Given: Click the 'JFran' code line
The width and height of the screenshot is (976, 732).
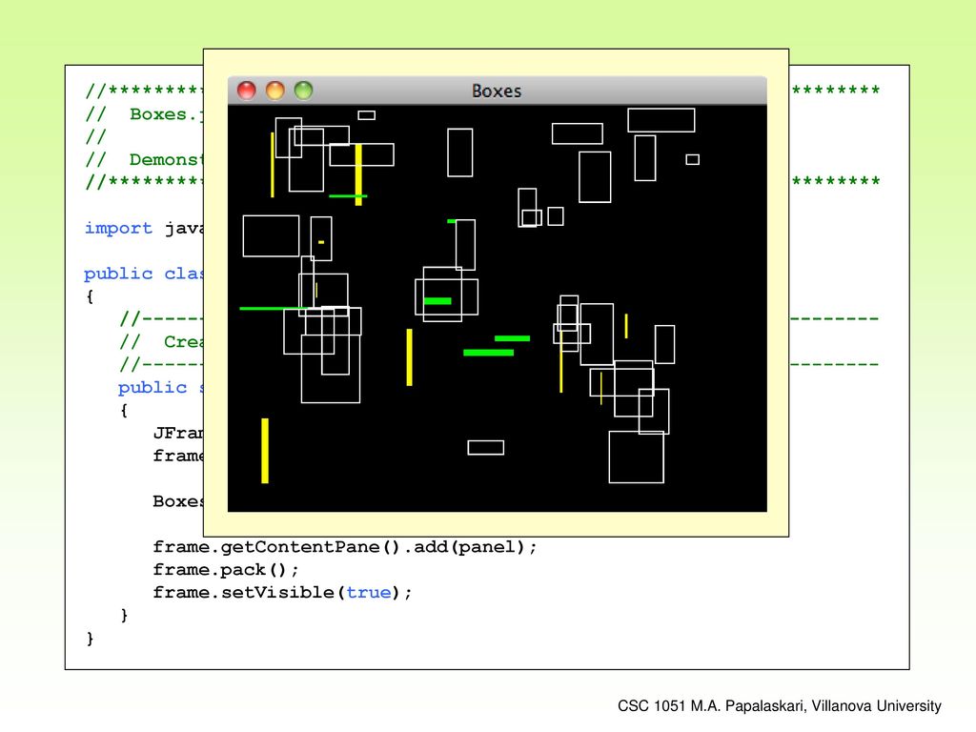Looking at the screenshot, I should point(178,434).
